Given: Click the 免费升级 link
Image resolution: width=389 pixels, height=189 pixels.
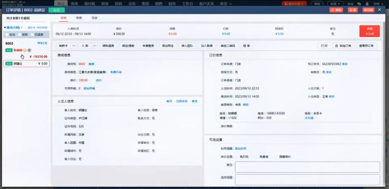Looking at the screenshot, I should point(116,72).
